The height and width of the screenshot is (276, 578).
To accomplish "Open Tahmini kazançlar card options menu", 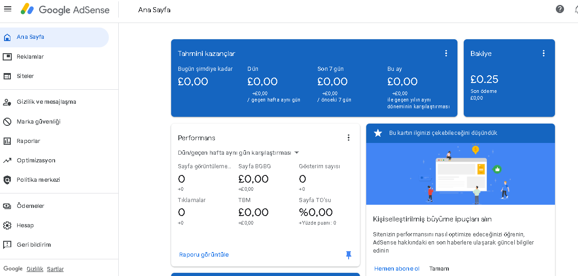I will coord(446,53).
